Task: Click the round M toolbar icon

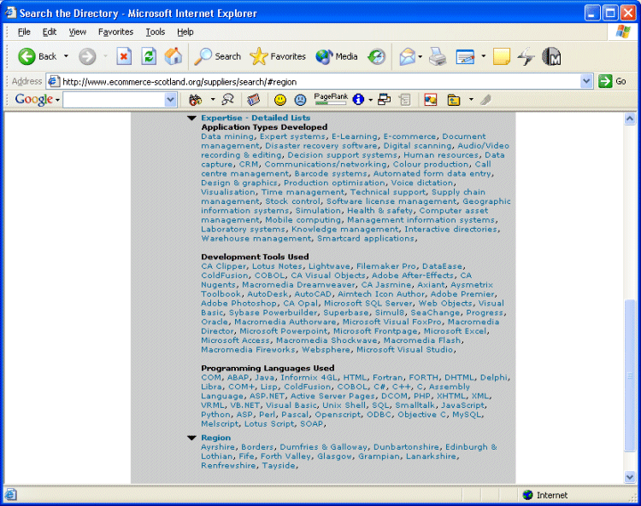Action: (551, 56)
